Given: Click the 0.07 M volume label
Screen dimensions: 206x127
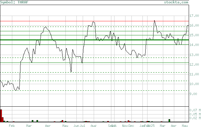Looking at the screenshot, I should click(195, 110).
